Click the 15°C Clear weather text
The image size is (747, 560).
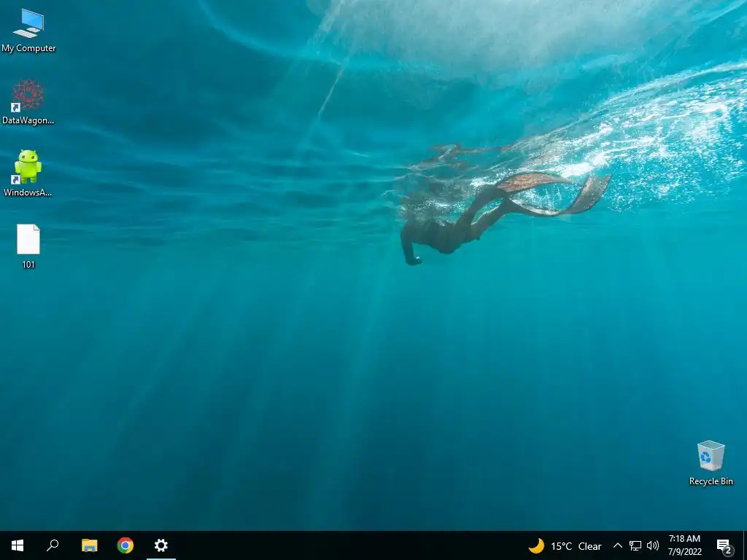(x=576, y=546)
